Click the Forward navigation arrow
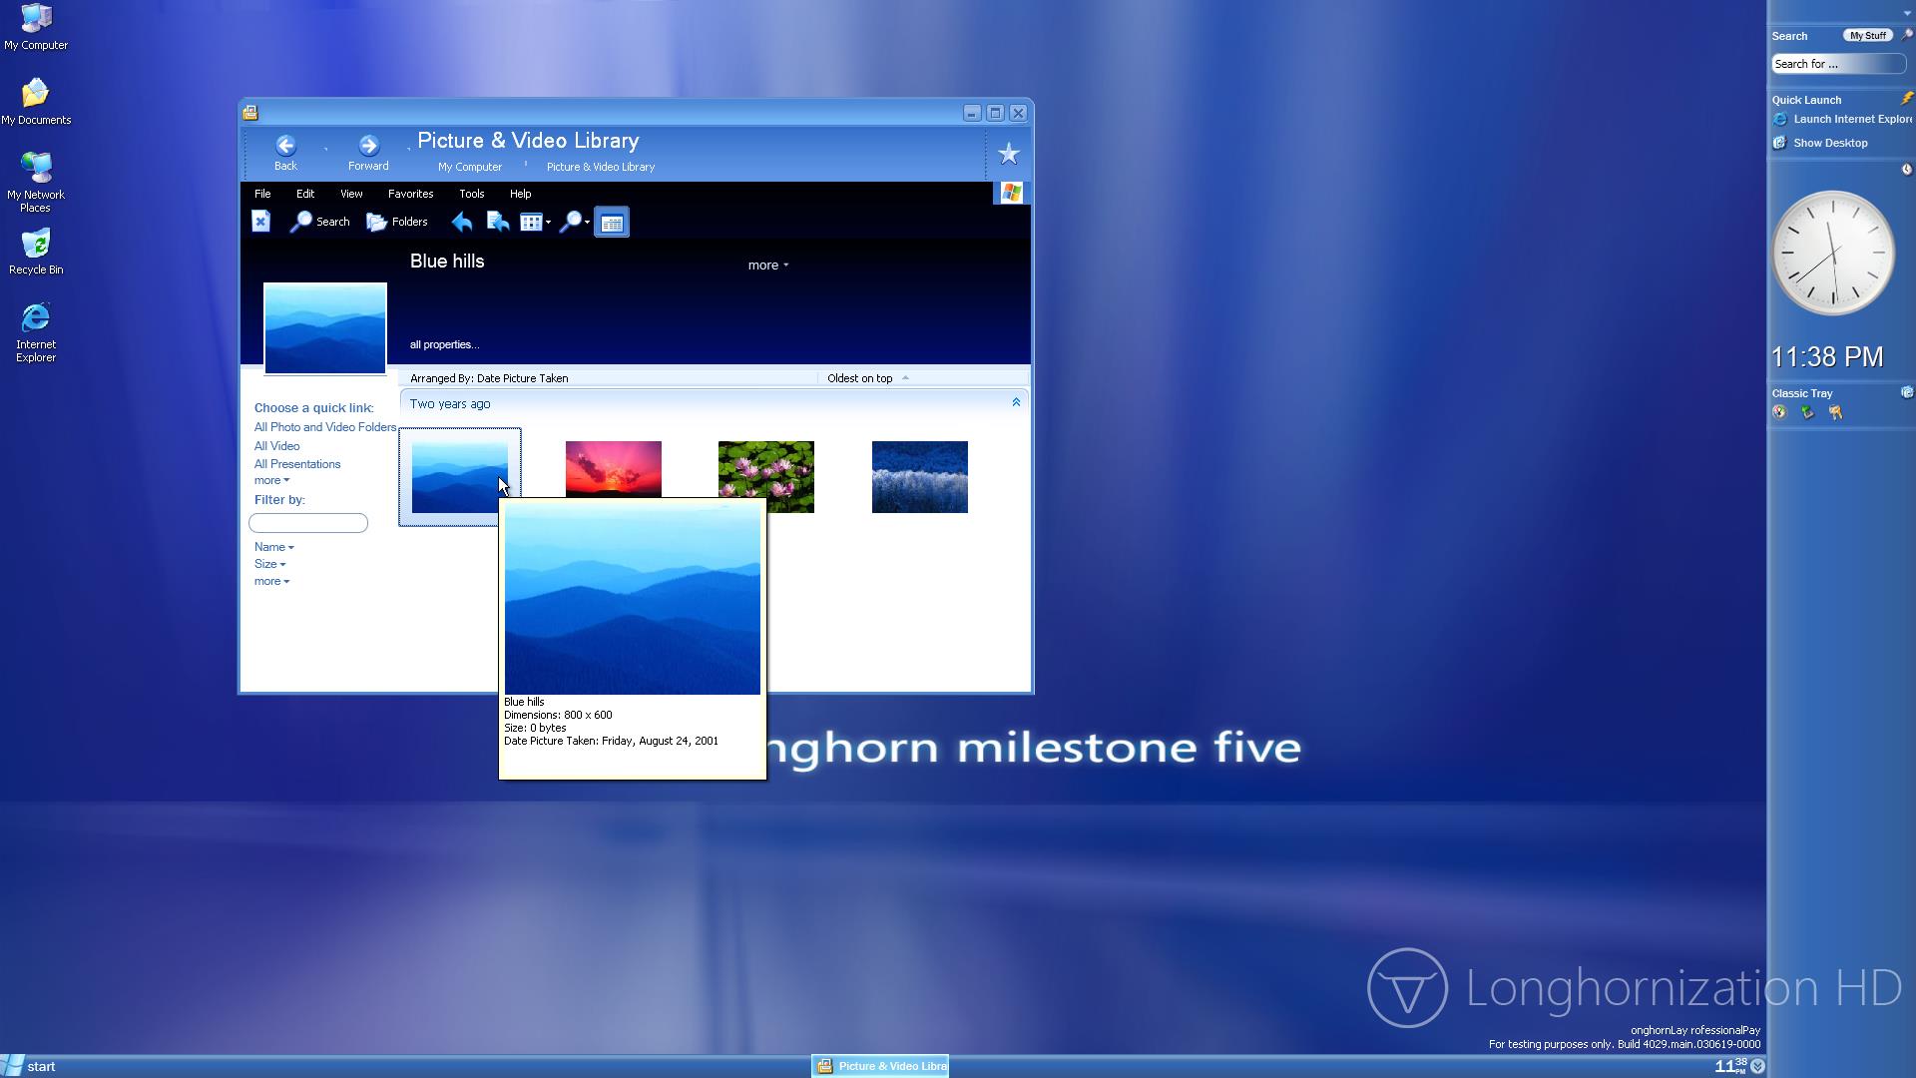Screen dimensions: 1916x1078 pyautogui.click(x=368, y=146)
